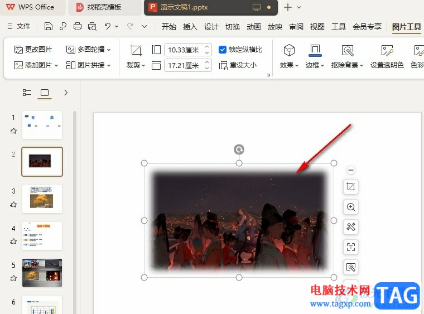Open 图片拼接 dropdown

(x=88, y=65)
